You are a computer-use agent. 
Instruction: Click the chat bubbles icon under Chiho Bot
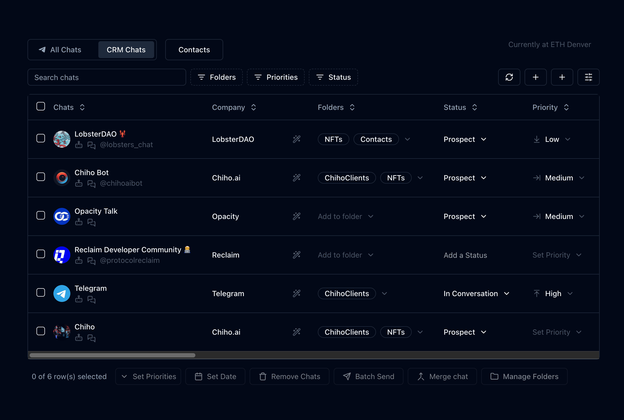click(x=91, y=184)
